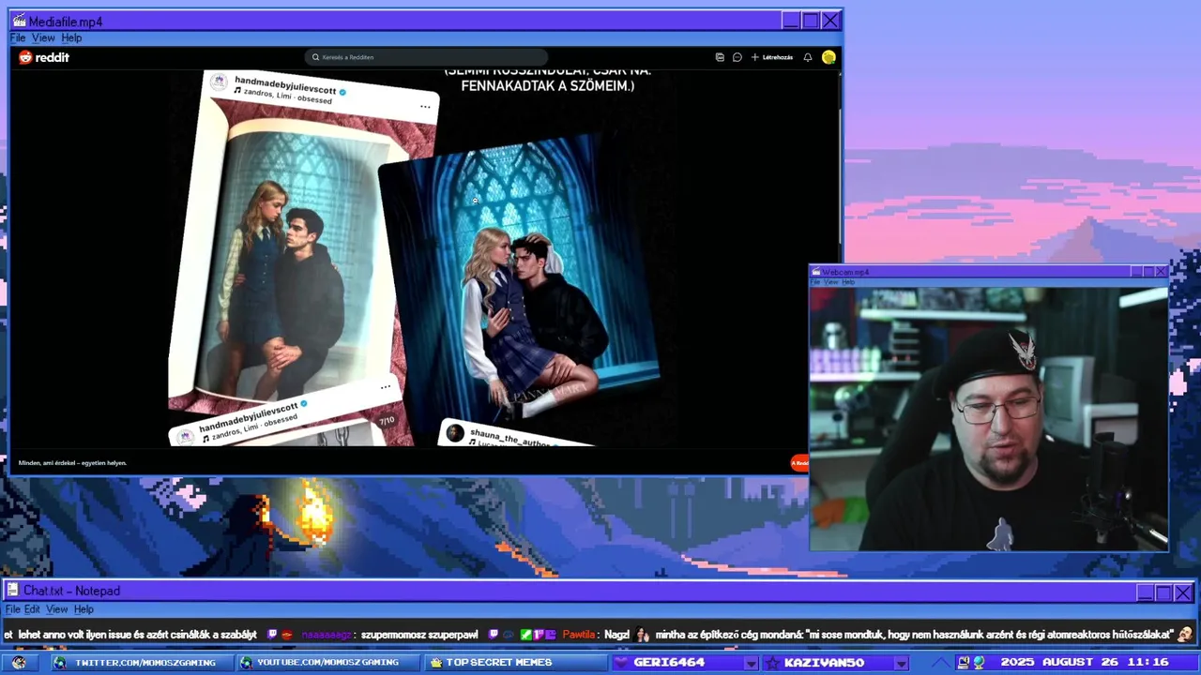Screen dimensions: 1201x675
Task: Open three-dot menu on lower handmadebyjulievscott post
Action: click(385, 387)
